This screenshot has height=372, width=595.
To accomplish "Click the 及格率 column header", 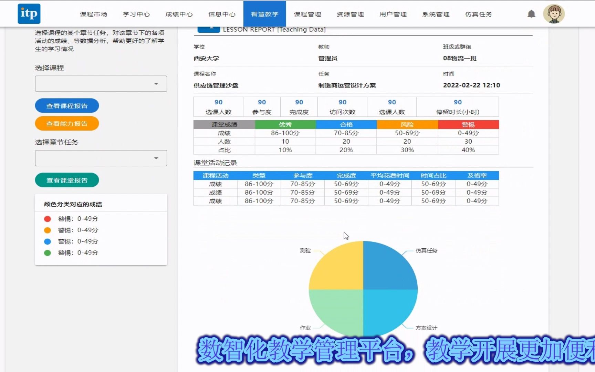I will tap(477, 176).
